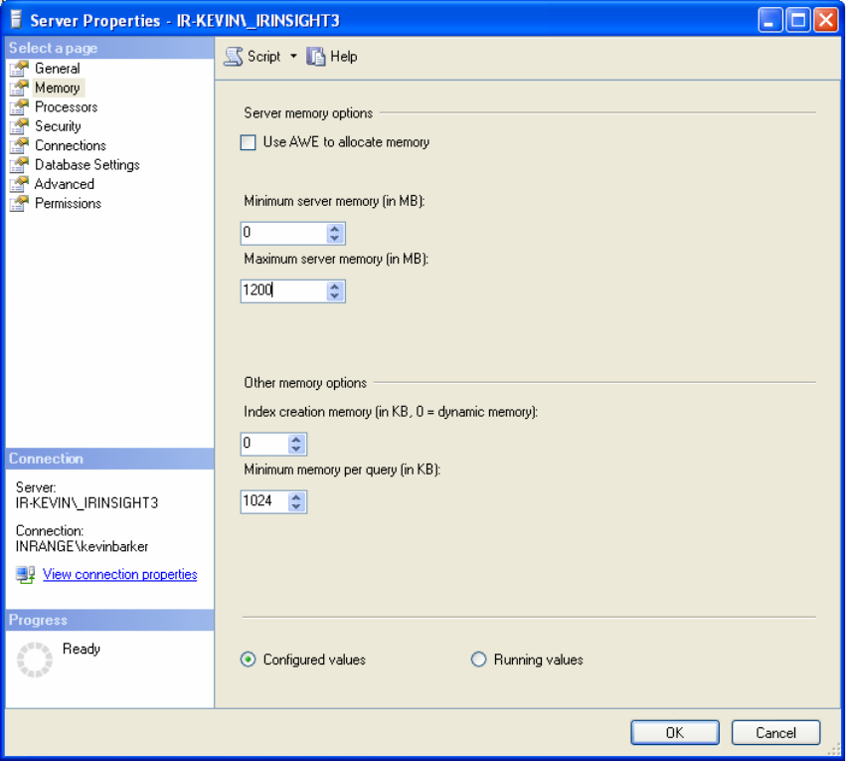This screenshot has width=846, height=761.
Task: Go to the Security page
Action: (x=58, y=126)
